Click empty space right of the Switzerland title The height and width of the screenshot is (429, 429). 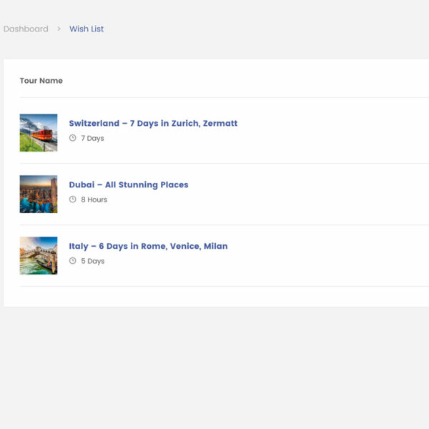tap(329, 123)
